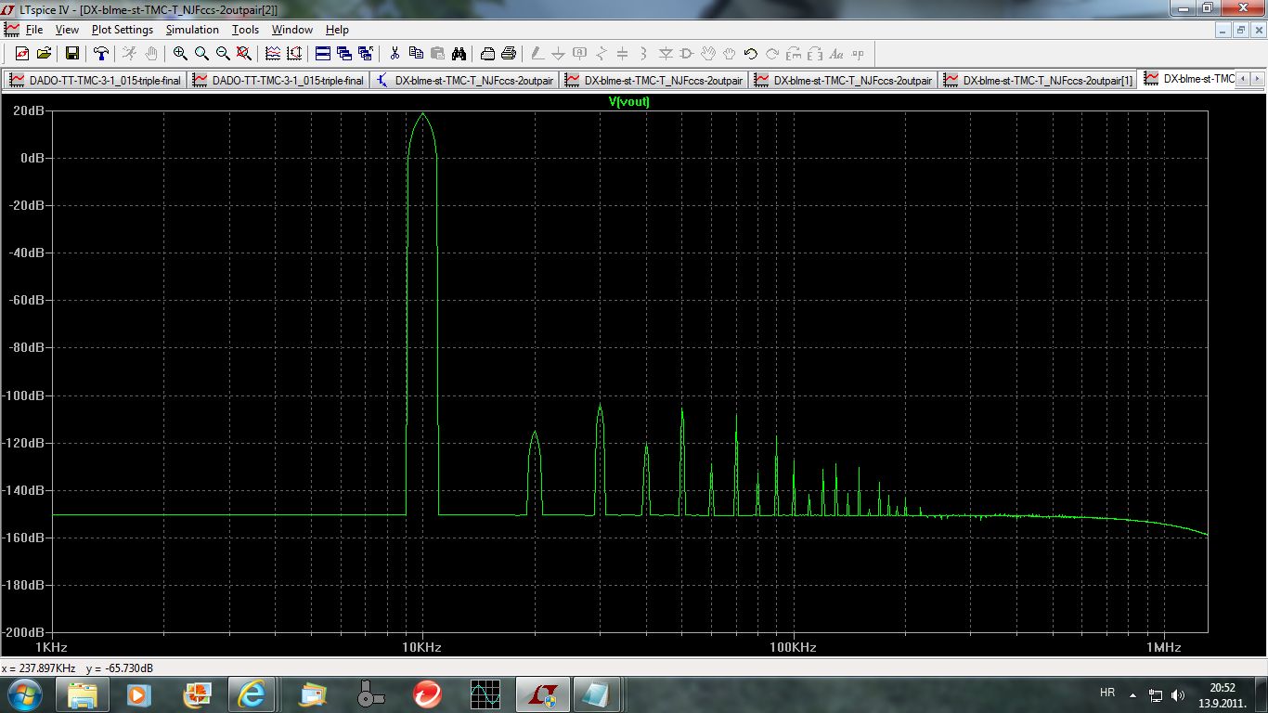Click the Close All Windows toolbar icon
The width and height of the screenshot is (1268, 713).
pos(366,54)
